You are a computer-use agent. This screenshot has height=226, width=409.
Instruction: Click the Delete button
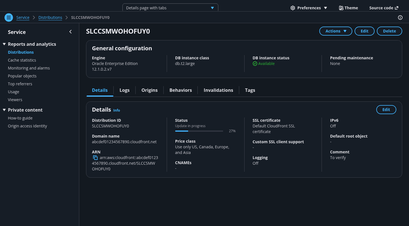click(389, 31)
